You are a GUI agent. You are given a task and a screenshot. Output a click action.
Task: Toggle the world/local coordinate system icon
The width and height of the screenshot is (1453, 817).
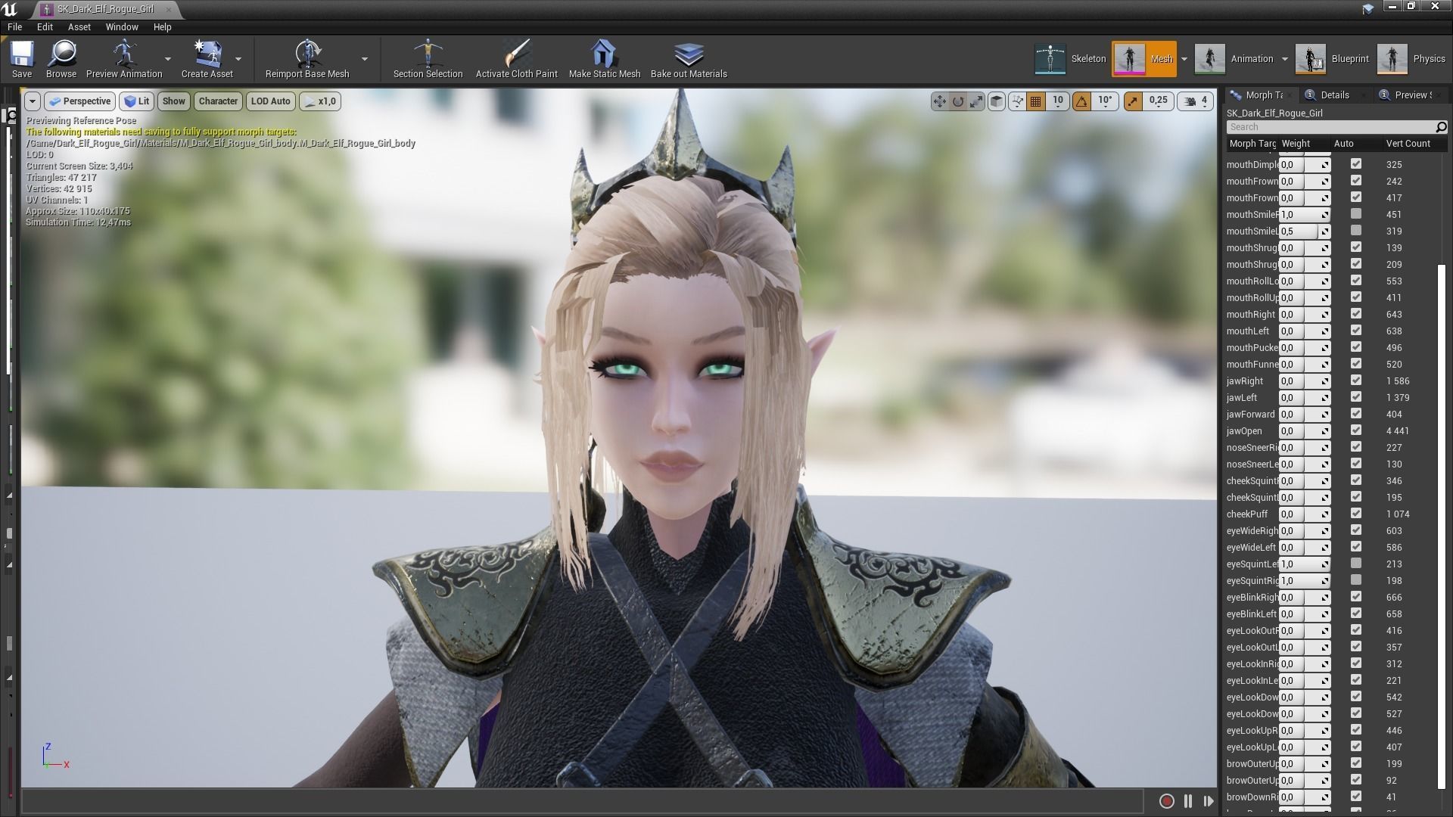tap(997, 101)
